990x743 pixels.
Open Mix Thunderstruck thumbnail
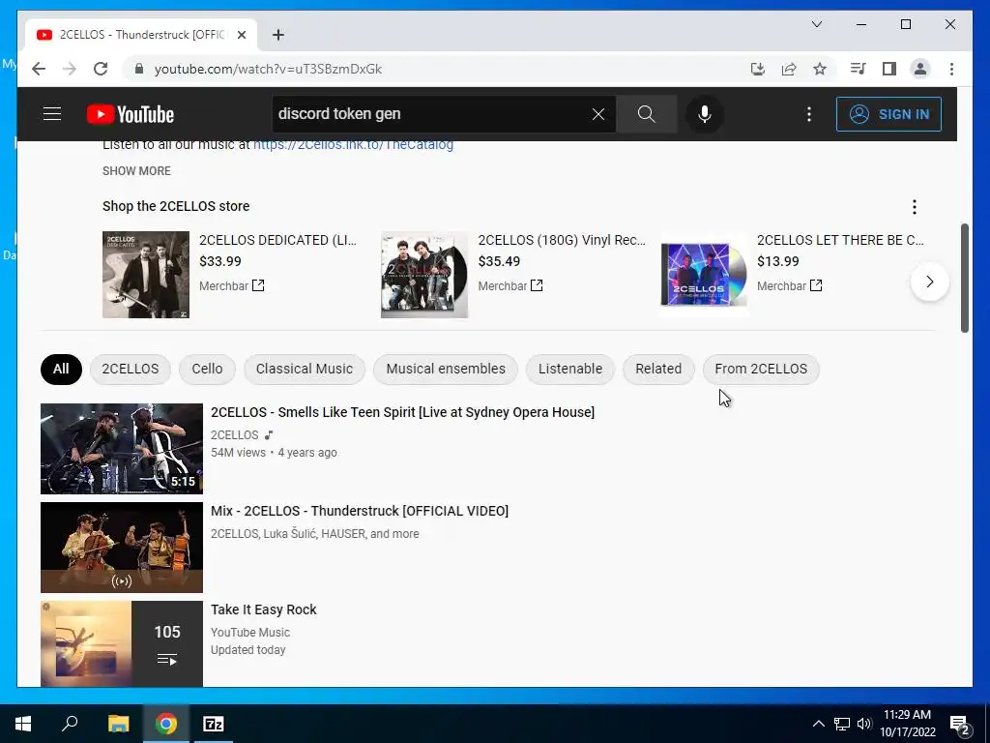click(122, 548)
